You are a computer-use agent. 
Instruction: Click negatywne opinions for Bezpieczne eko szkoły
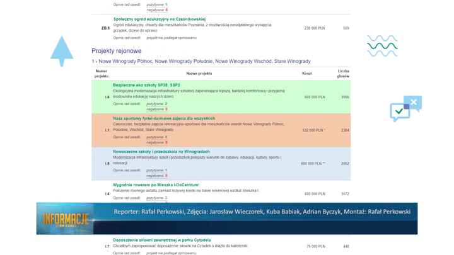[x=157, y=109]
